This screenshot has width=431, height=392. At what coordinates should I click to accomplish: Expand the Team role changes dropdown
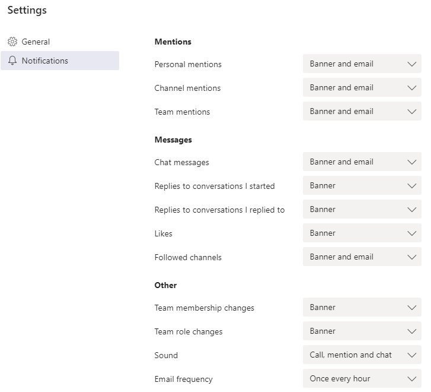(362, 331)
